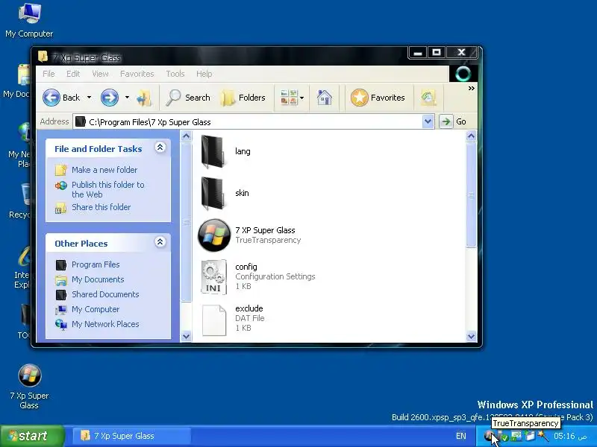The height and width of the screenshot is (447, 597).
Task: Select the skin folder icon
Action: click(x=213, y=194)
